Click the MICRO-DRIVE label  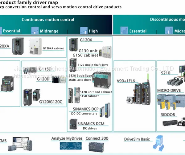point(169,91)
